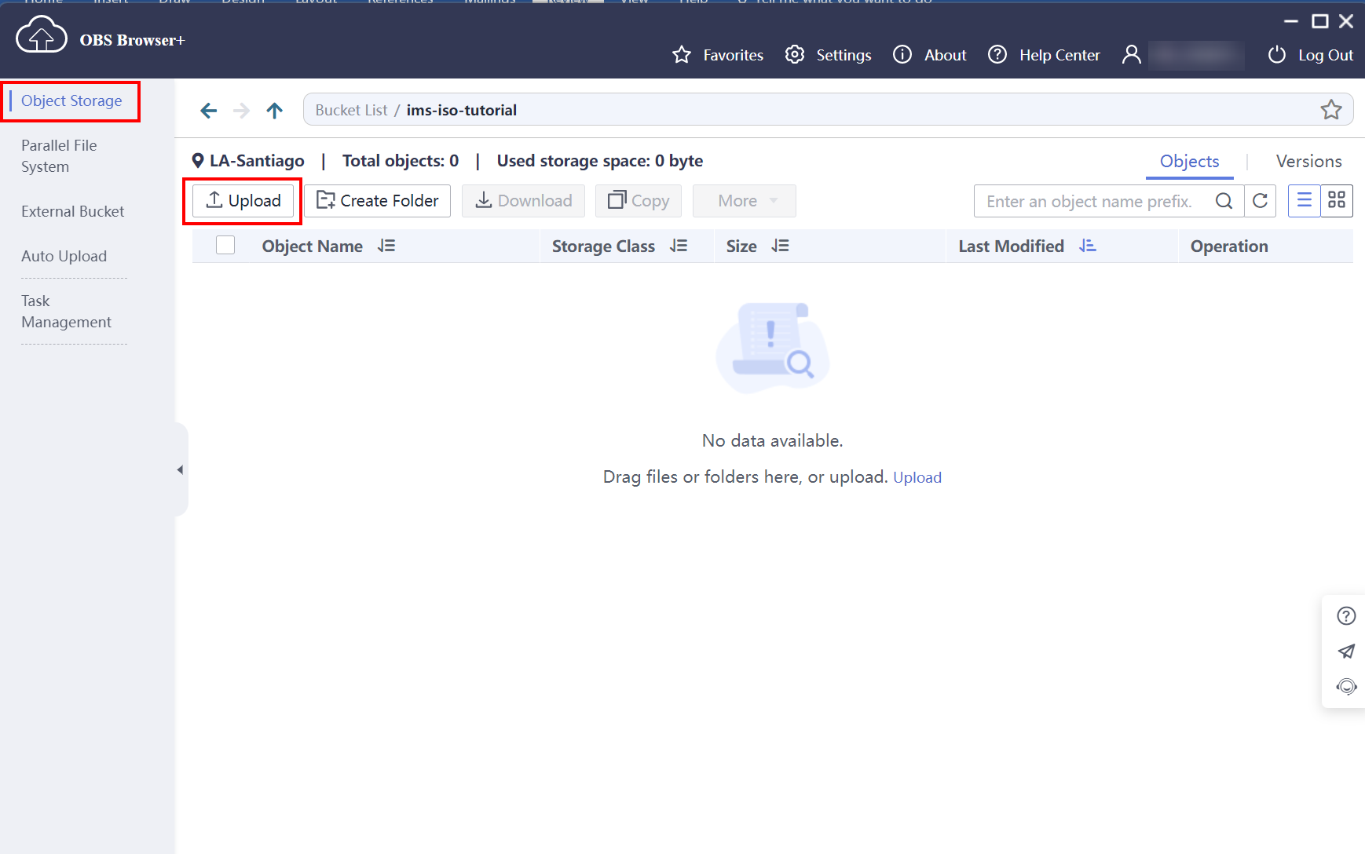Open the floating help question icon
Image resolution: width=1365 pixels, height=854 pixels.
pos(1346,616)
